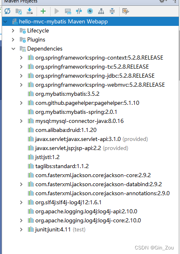Collapse All tree nodes icon
The image size is (180, 254).
point(112,11)
